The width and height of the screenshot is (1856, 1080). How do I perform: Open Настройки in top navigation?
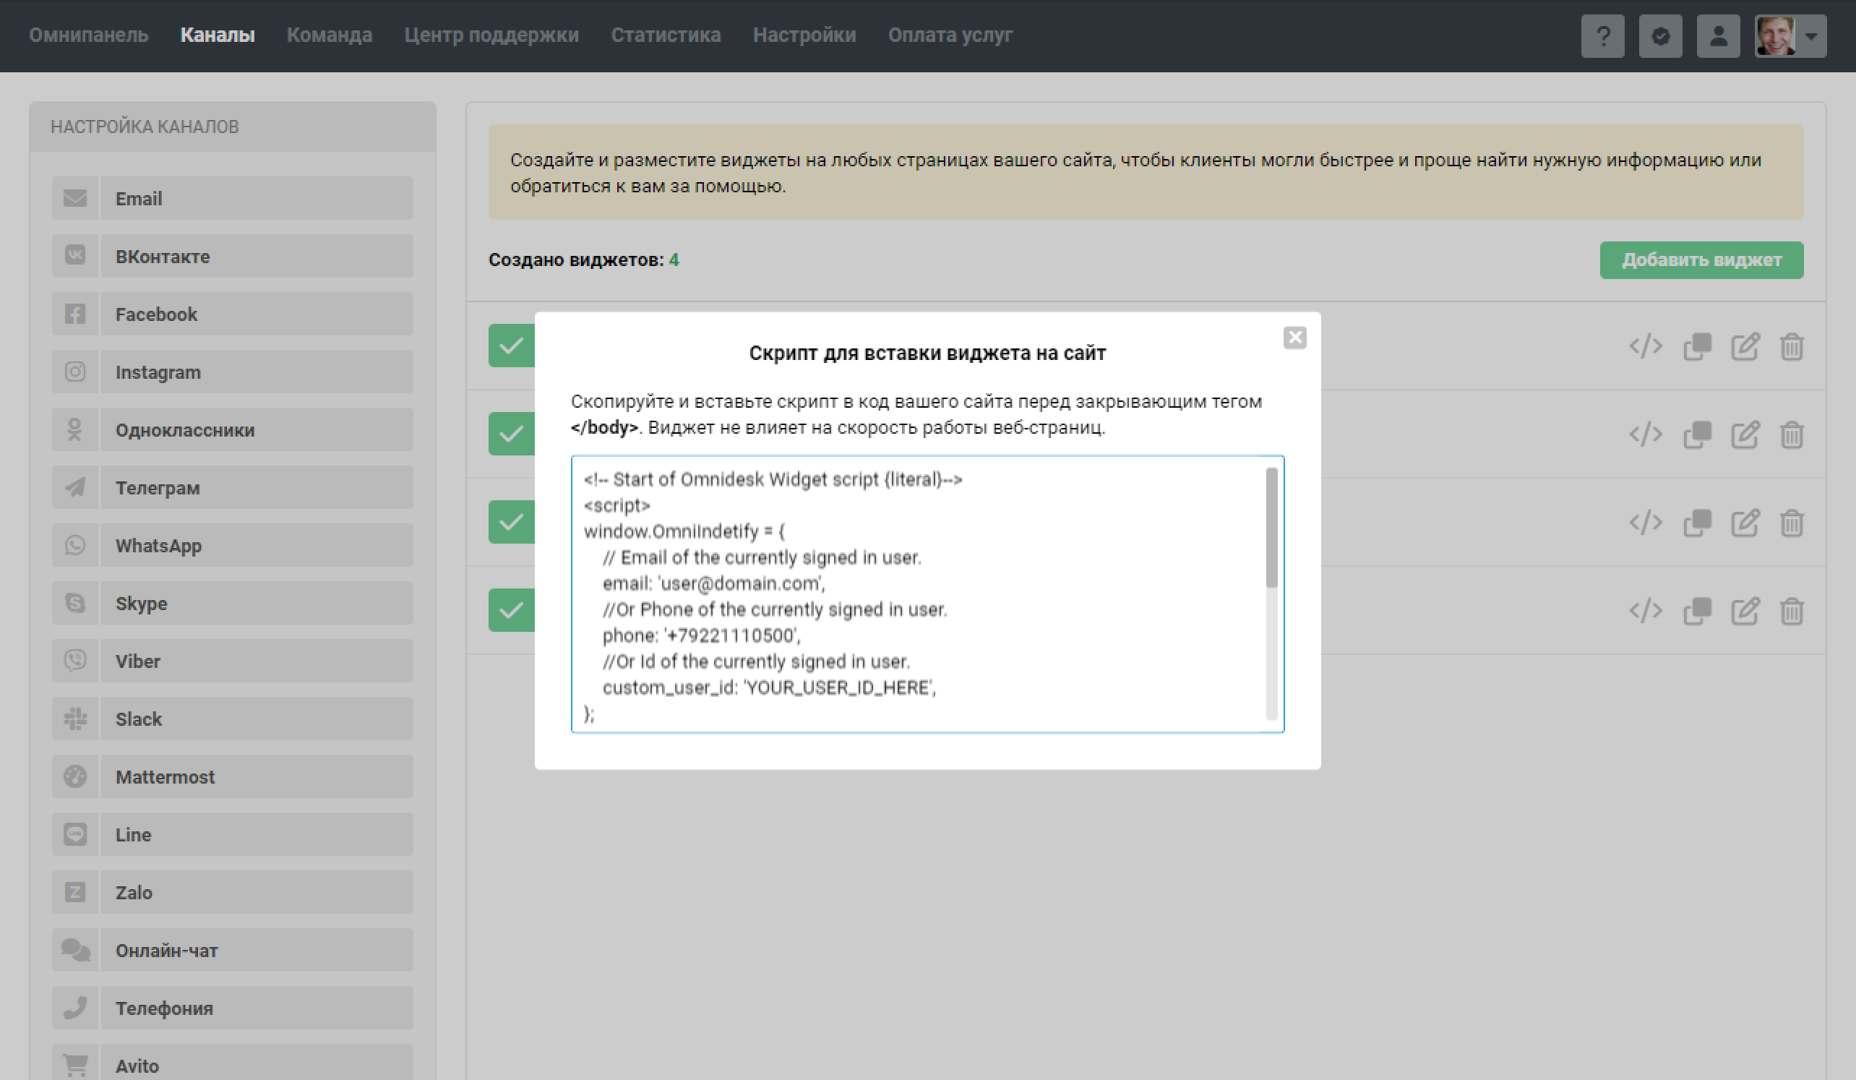coord(804,35)
